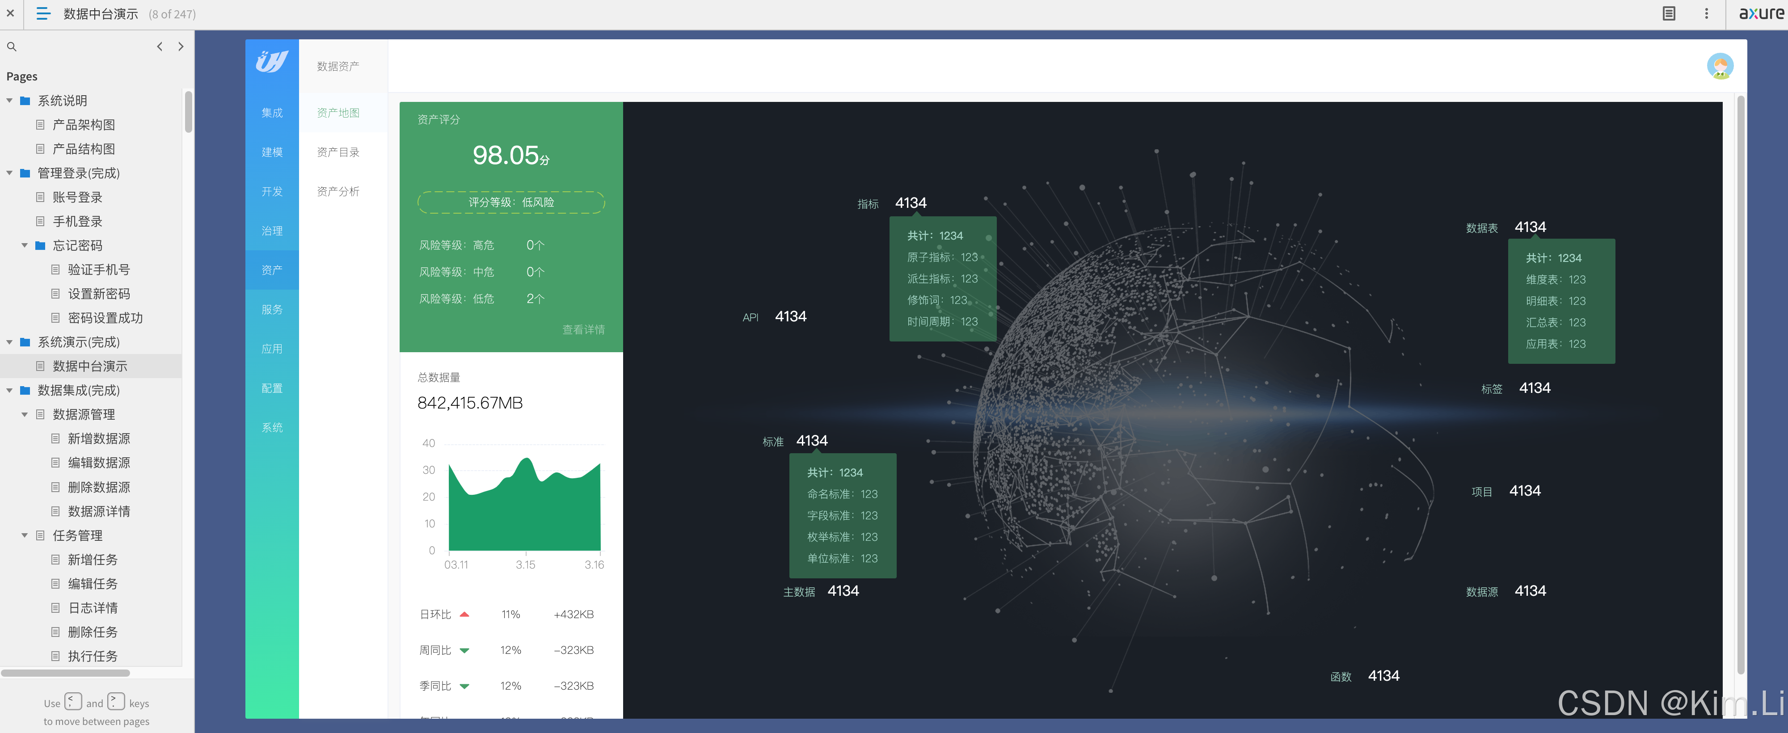Collapse the 管理登录(完成) folder
Screen dimensions: 1788x733
[x=10, y=173]
